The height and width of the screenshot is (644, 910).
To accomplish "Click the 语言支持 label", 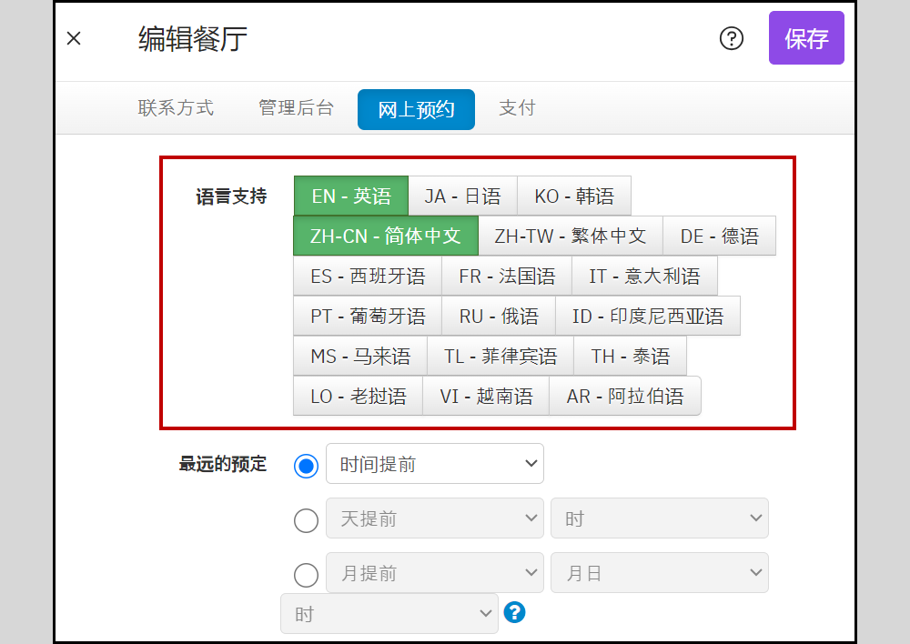I will 231,196.
